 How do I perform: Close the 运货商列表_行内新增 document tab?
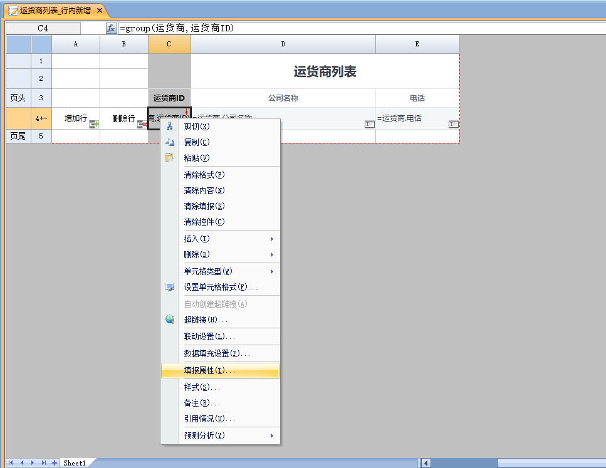(99, 11)
